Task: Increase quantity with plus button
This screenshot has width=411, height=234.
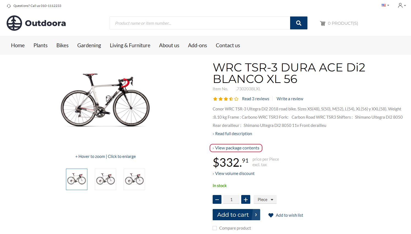Action: click(246, 200)
